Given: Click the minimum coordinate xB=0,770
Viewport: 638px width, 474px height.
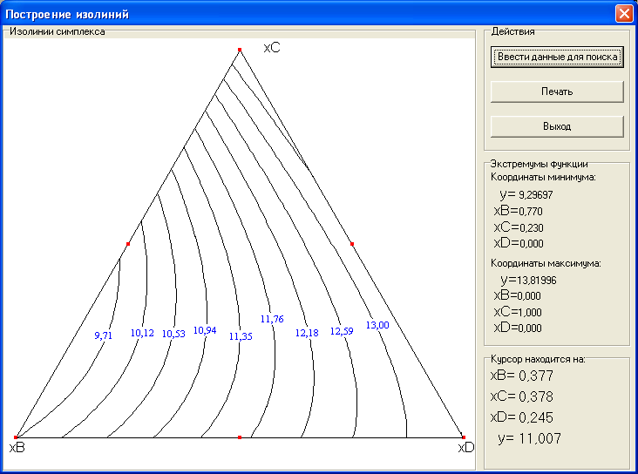Looking at the screenshot, I should click(x=518, y=211).
